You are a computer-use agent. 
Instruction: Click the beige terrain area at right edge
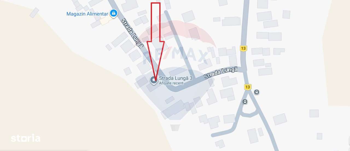click(x=336, y=52)
